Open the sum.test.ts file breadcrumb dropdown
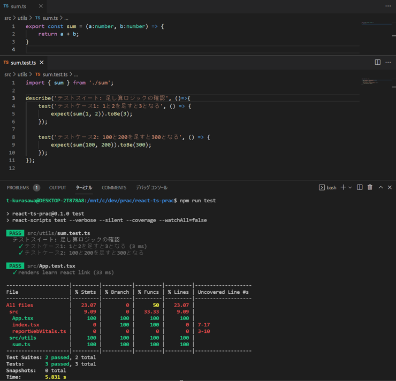Screen dimensions: 396x381 coord(55,74)
